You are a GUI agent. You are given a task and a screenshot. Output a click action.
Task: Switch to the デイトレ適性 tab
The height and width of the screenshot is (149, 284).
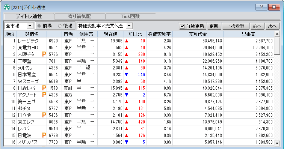29,17
